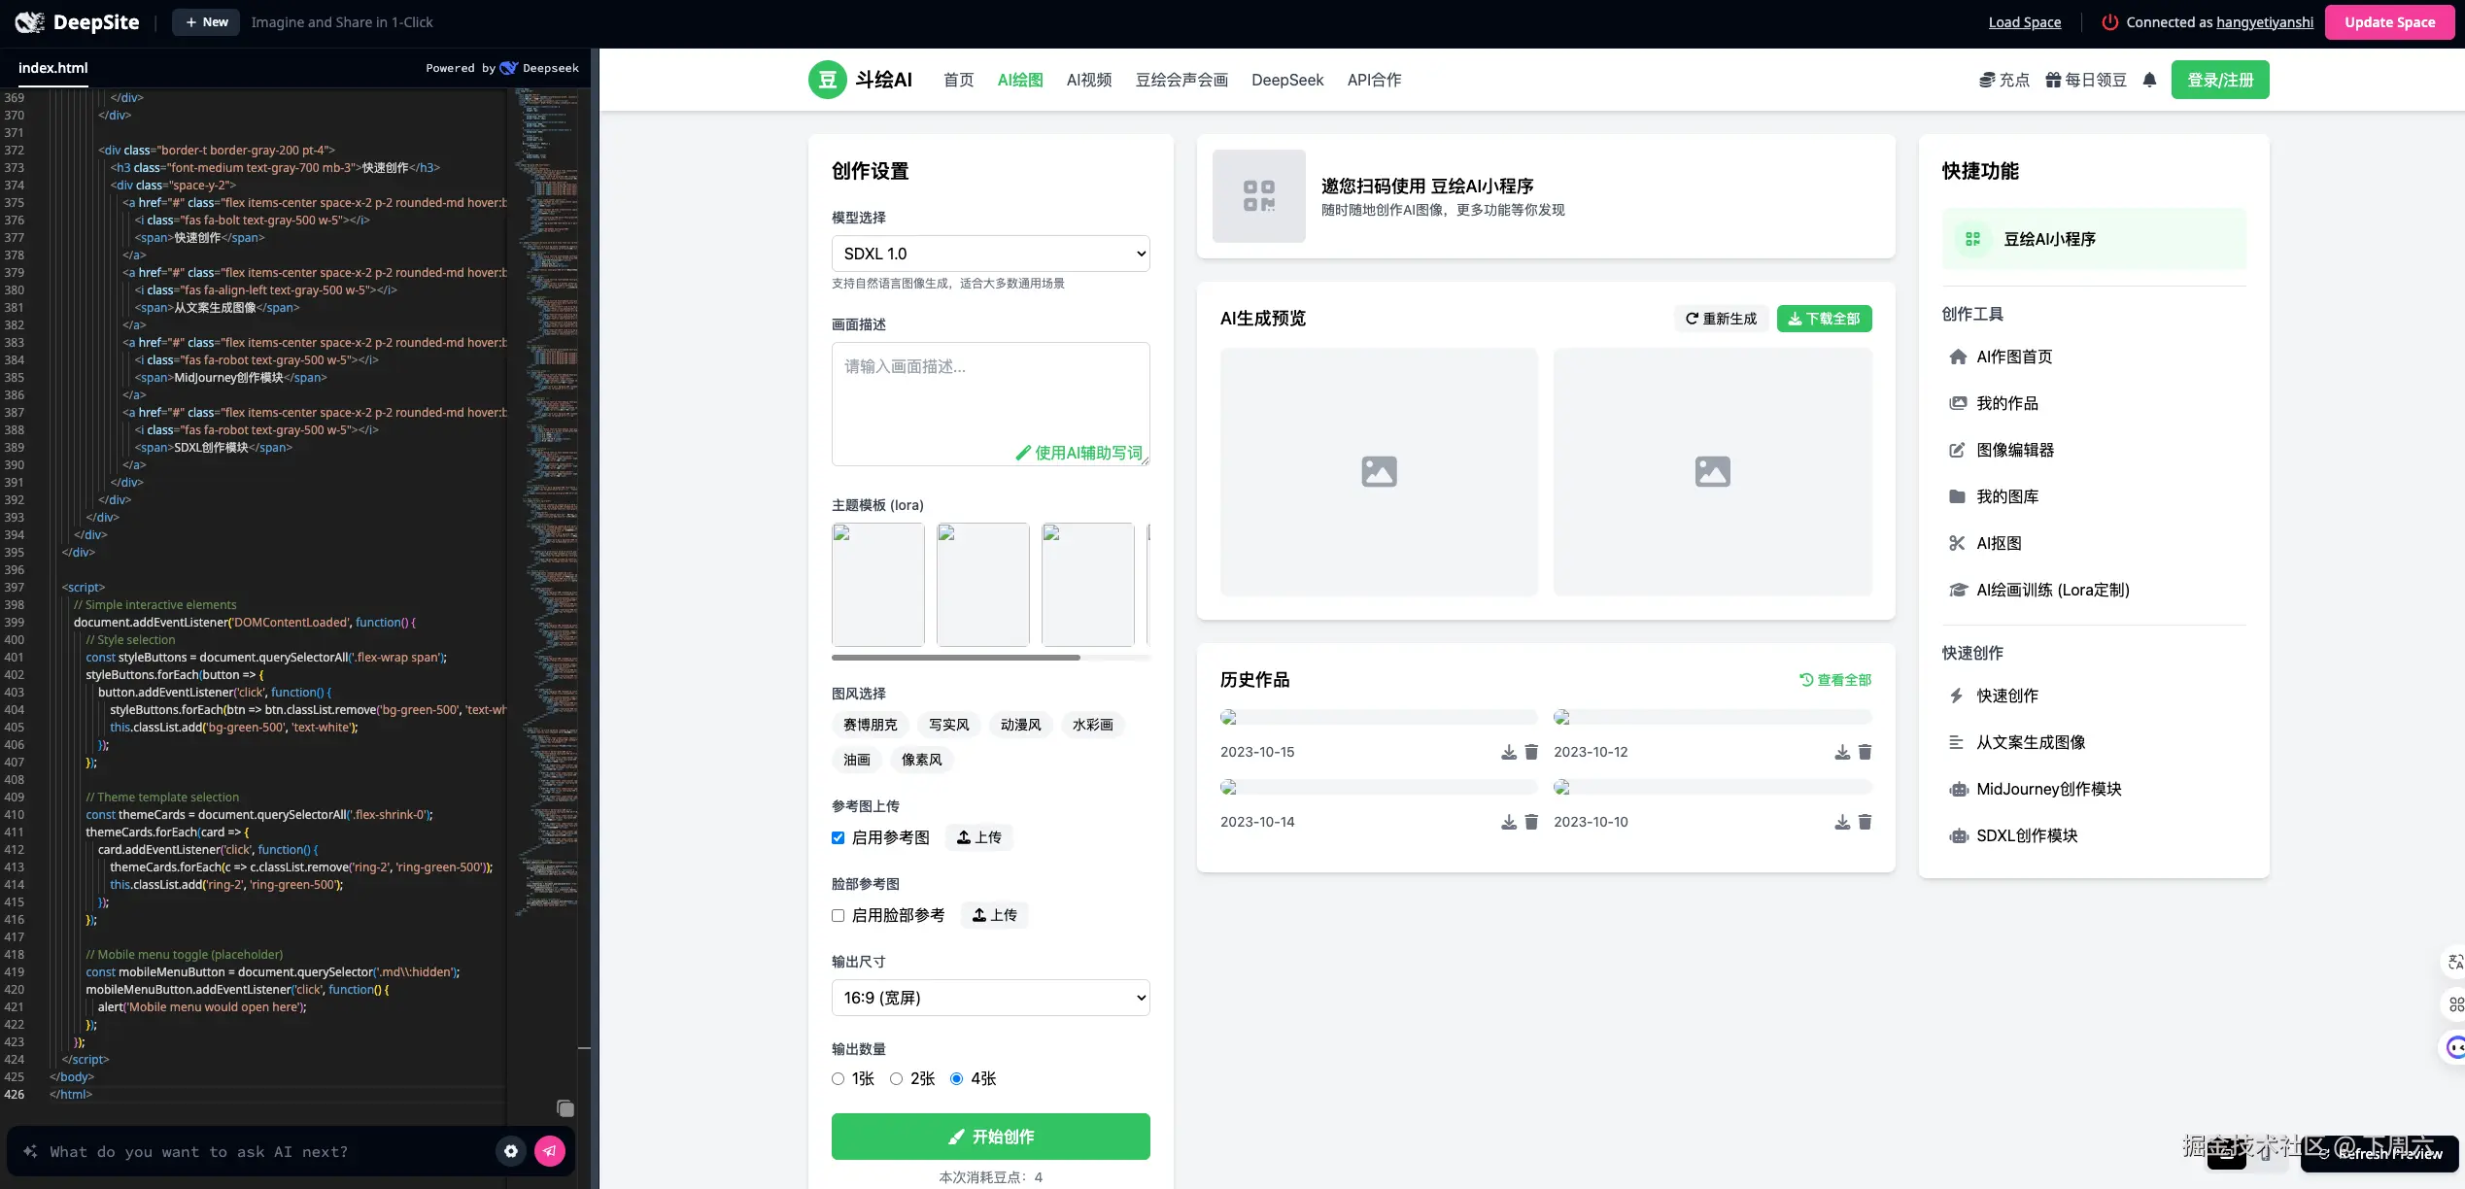The height and width of the screenshot is (1189, 2465).
Task: Download the 2023-10-15 history artwork
Action: point(1508,751)
